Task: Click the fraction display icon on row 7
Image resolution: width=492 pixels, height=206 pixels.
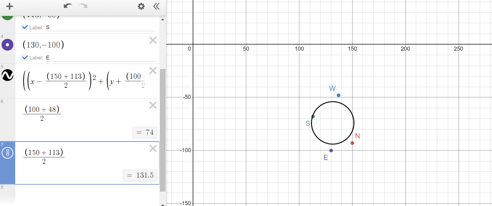Action: click(7, 153)
